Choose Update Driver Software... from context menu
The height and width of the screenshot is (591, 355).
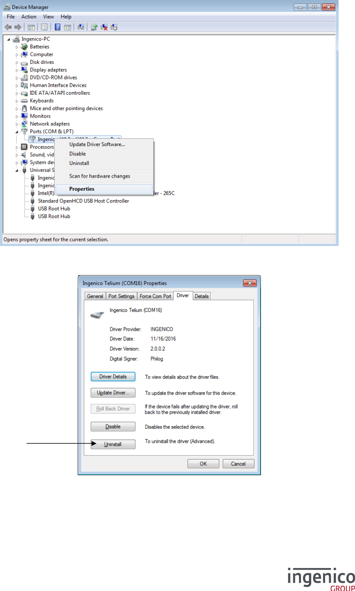coord(104,144)
